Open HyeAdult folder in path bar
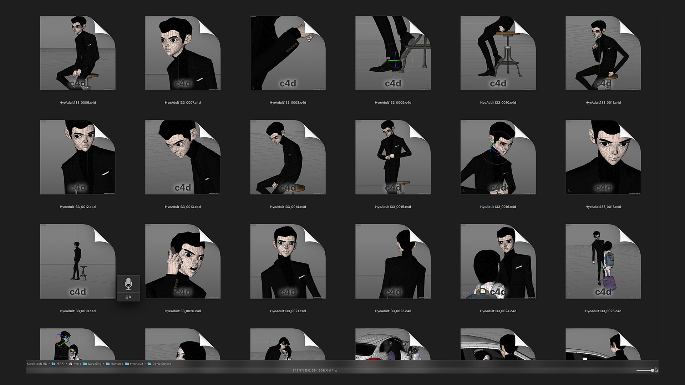The height and width of the screenshot is (385, 685). (136, 364)
